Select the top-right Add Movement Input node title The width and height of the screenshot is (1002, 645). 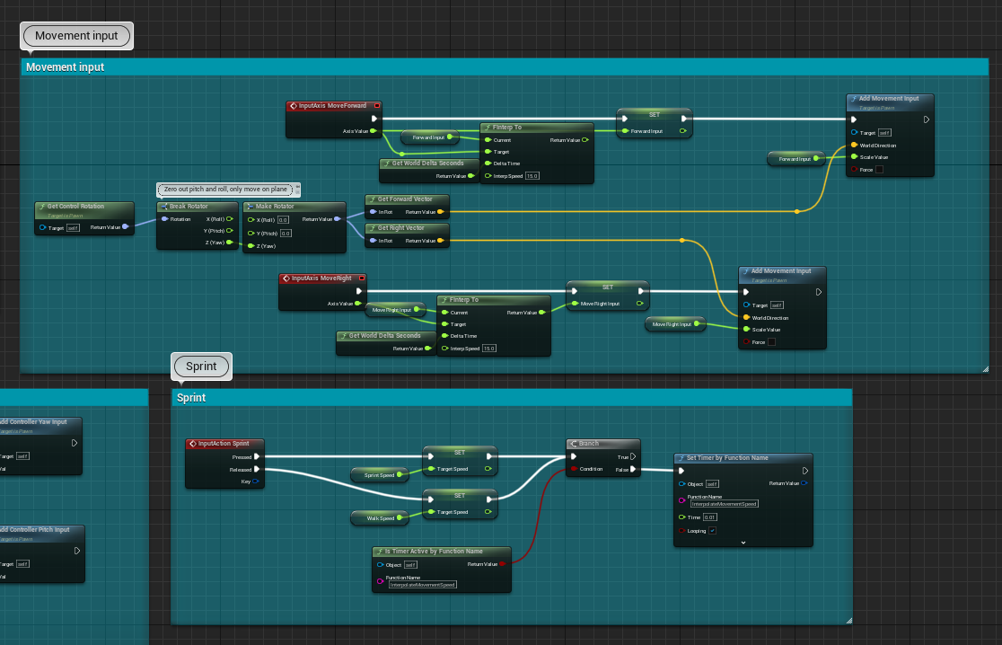[890, 99]
